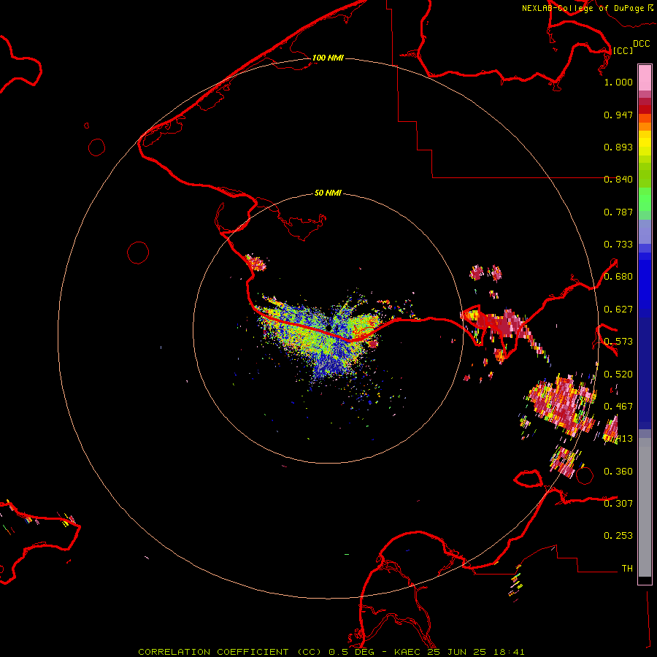Pick the red swatch just above 0.947
This screenshot has width=657, height=657.
(x=645, y=109)
